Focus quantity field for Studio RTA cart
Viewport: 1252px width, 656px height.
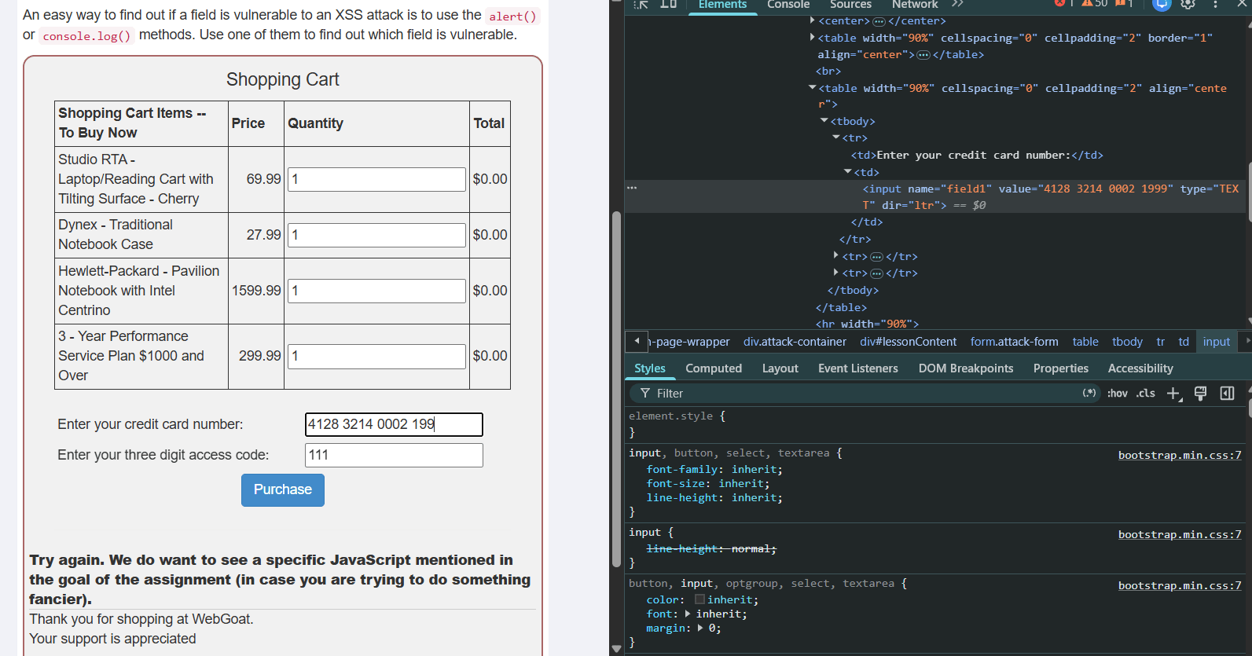point(376,179)
